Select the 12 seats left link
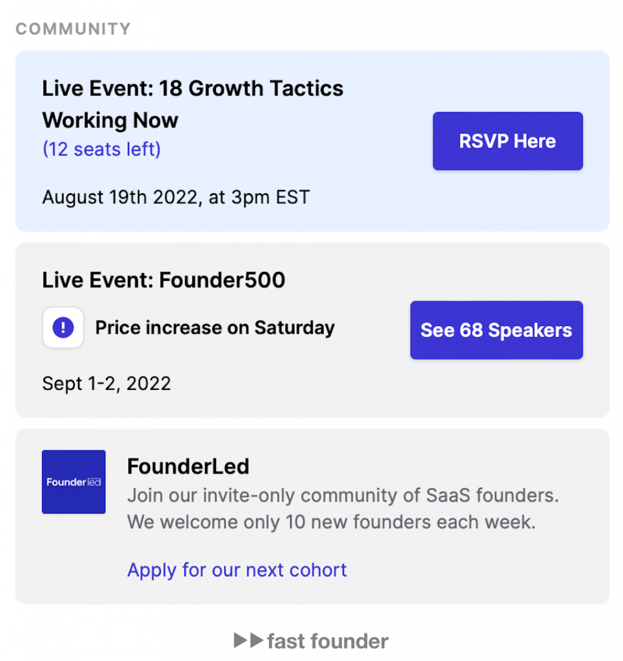Image resolution: width=623 pixels, height=661 pixels. pos(101,149)
